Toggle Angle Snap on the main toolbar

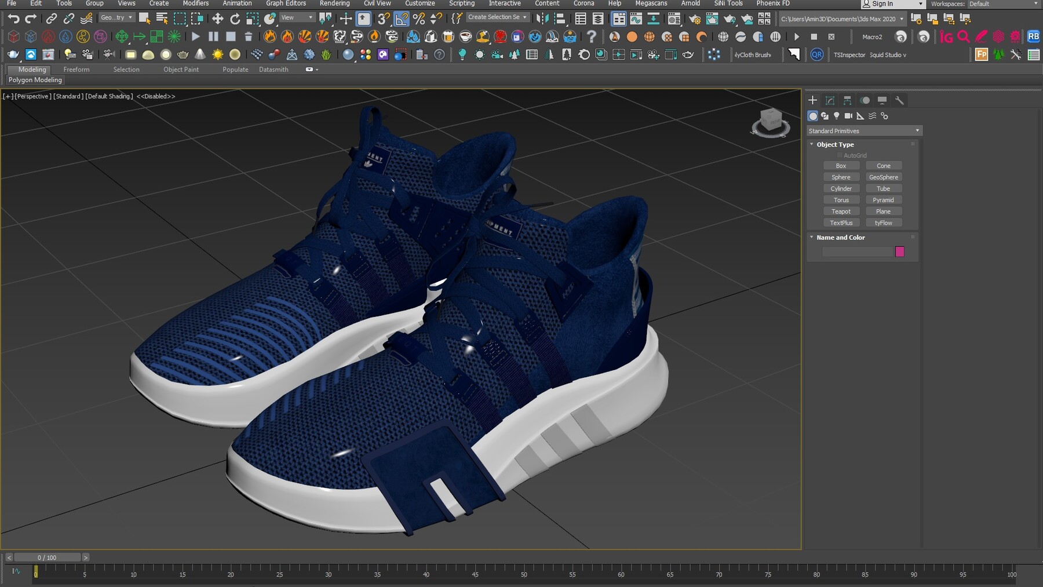click(401, 19)
